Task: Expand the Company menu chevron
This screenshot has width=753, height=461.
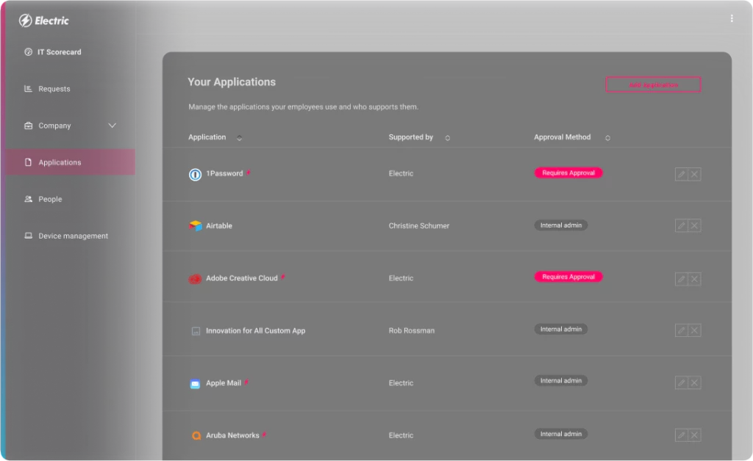Action: tap(113, 126)
